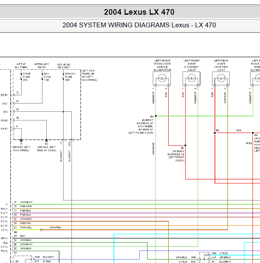260x263 pixels.
Task: Click the "LEFT REAR DOOR COURTESY LIGHT" caption
Action: 221,65
